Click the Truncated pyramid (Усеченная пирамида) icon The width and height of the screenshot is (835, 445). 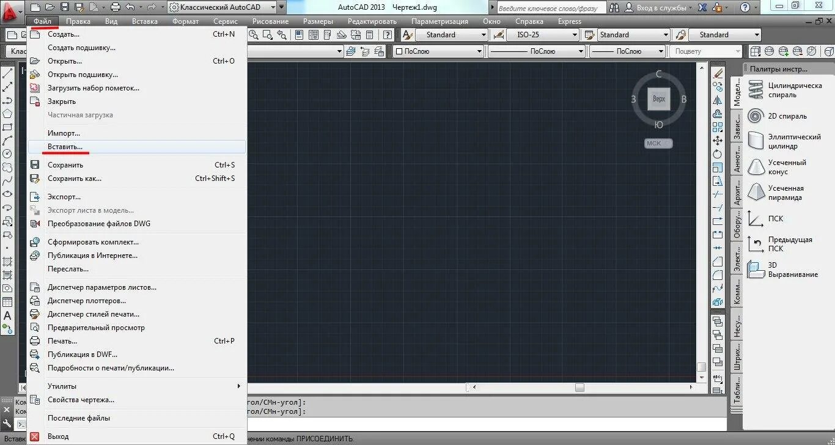tap(756, 193)
